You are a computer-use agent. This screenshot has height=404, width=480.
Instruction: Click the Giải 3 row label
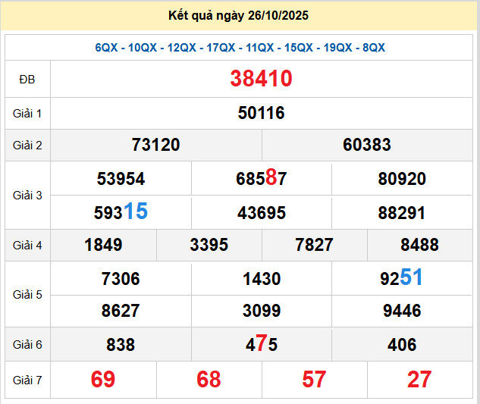[27, 196]
